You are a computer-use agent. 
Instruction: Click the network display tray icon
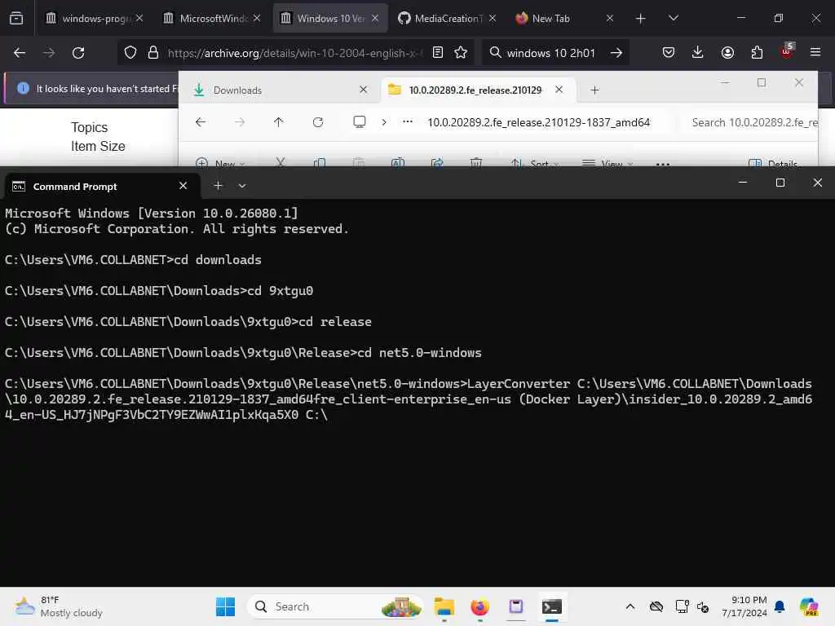point(682,606)
